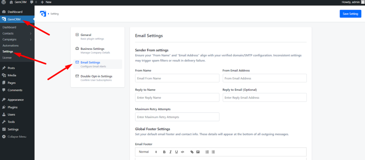Switch to the Genaral settings tab
The width and height of the screenshot is (365, 160).
(x=98, y=37)
